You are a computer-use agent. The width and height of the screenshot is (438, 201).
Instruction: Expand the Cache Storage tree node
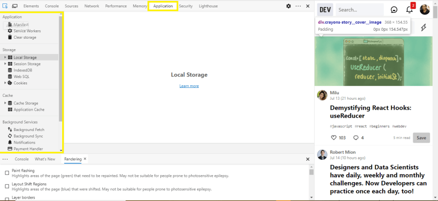pyautogui.click(x=5, y=103)
